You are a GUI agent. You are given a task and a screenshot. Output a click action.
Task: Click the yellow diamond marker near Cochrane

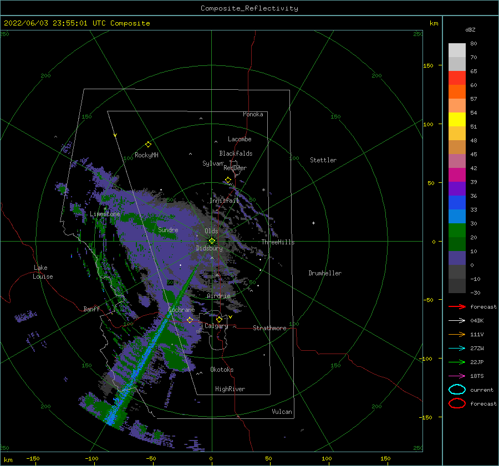190,320
